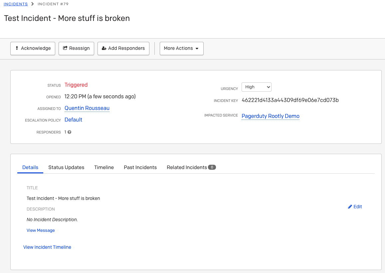Click the Reassign button
The height and width of the screenshot is (273, 385).
click(76, 48)
